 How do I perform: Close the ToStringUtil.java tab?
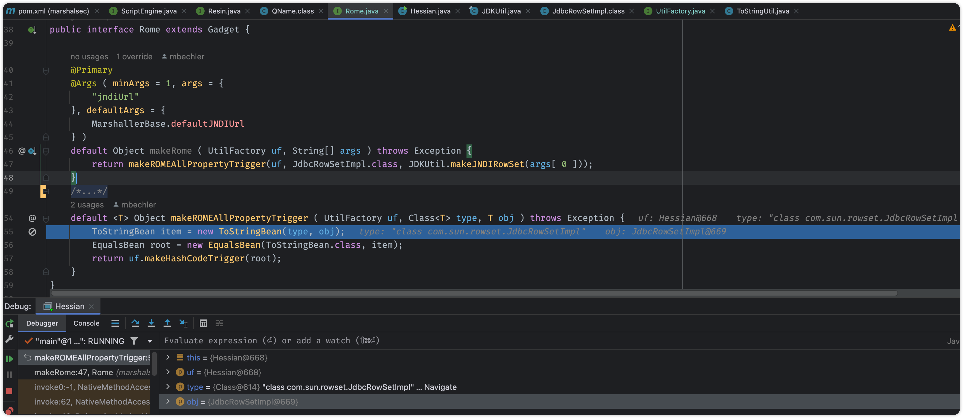[x=797, y=11]
